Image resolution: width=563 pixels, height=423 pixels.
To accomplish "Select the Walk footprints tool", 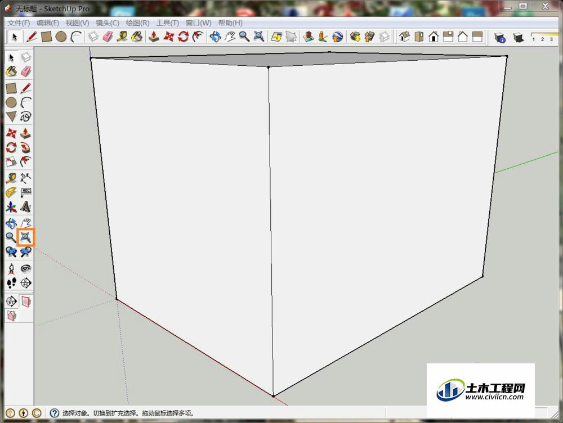I will coord(11,283).
